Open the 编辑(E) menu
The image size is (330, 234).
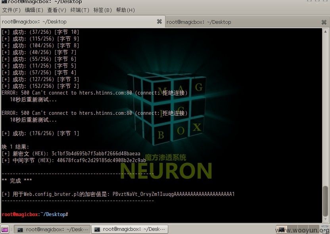click(x=34, y=10)
